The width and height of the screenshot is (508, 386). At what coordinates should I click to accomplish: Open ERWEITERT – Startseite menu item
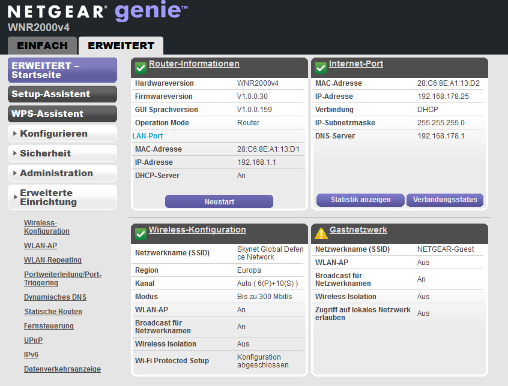62,70
